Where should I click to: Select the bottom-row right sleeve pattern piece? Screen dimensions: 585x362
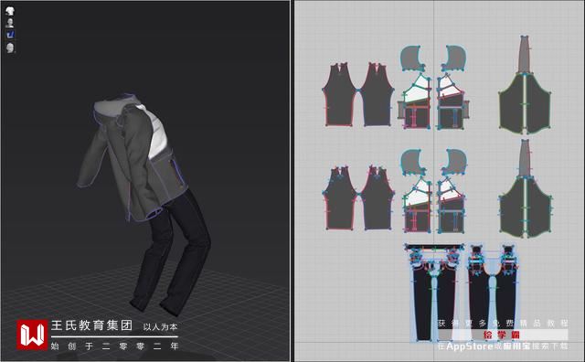(x=378, y=197)
